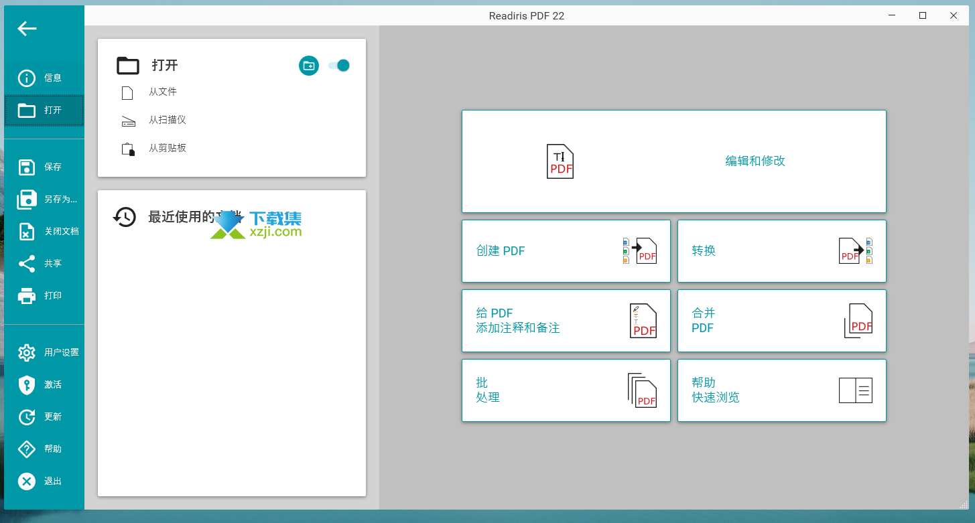Click the batch stacked PDF icon
The image size is (975, 523).
(643, 390)
